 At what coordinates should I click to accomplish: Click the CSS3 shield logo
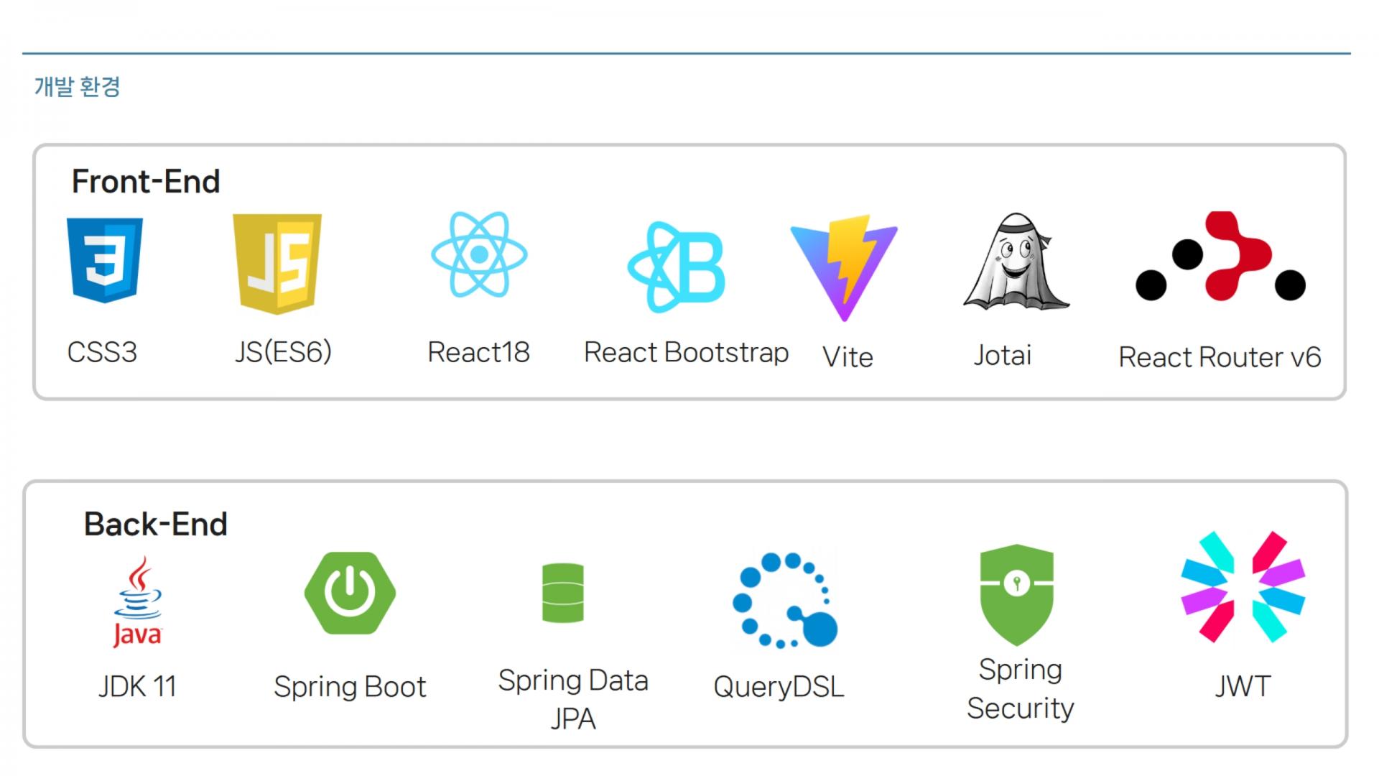tap(105, 259)
